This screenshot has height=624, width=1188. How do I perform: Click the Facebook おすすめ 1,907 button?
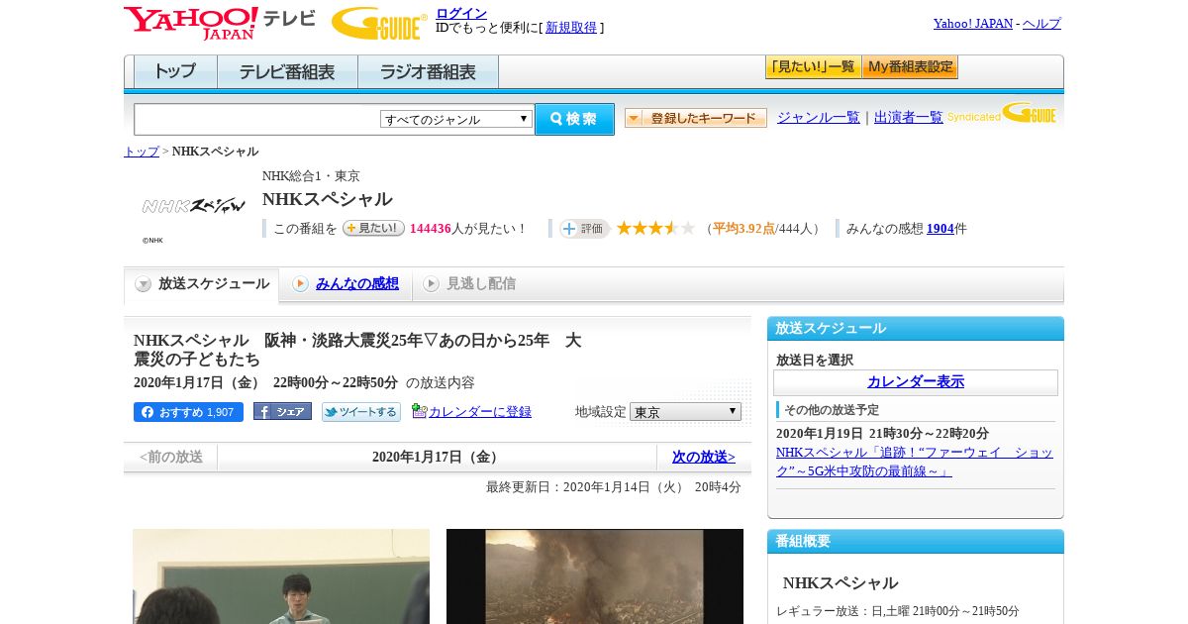point(188,412)
